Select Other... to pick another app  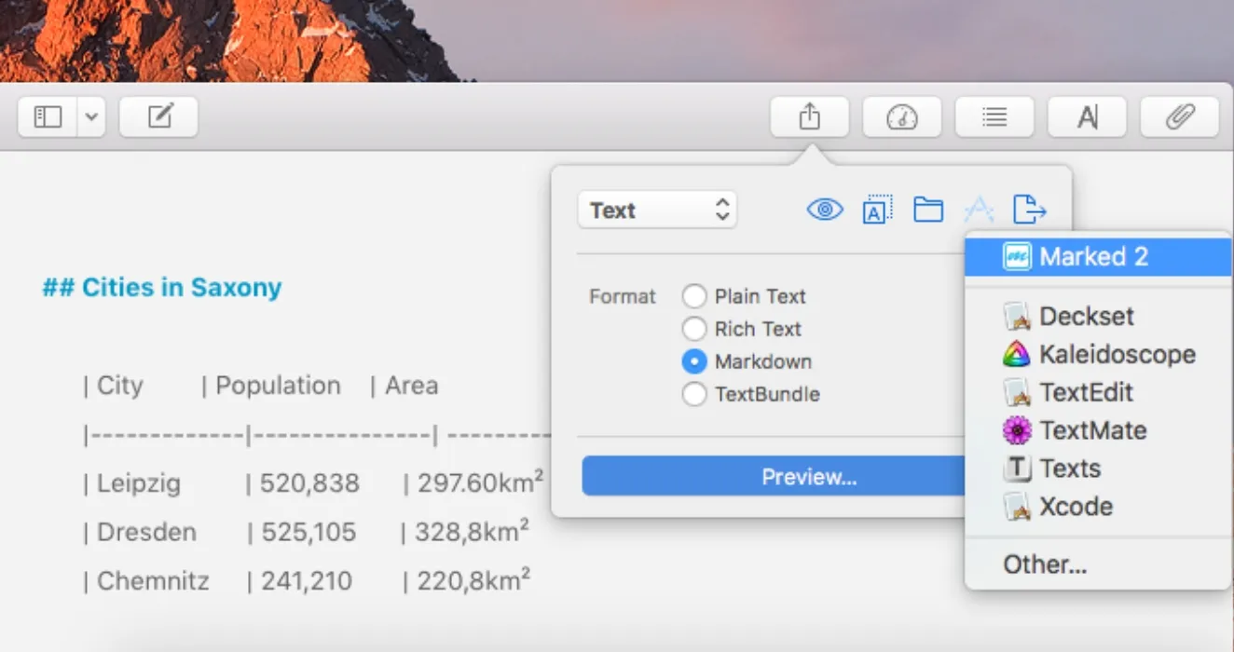[1044, 564]
